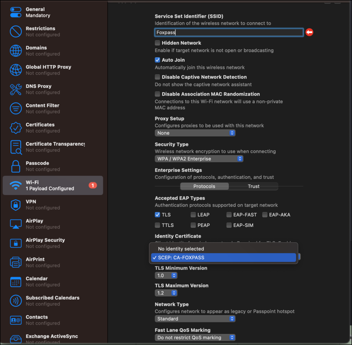Screen dimensions: 352x345
Task: Open the DNS Proxy tools icon
Action: (x=16, y=89)
